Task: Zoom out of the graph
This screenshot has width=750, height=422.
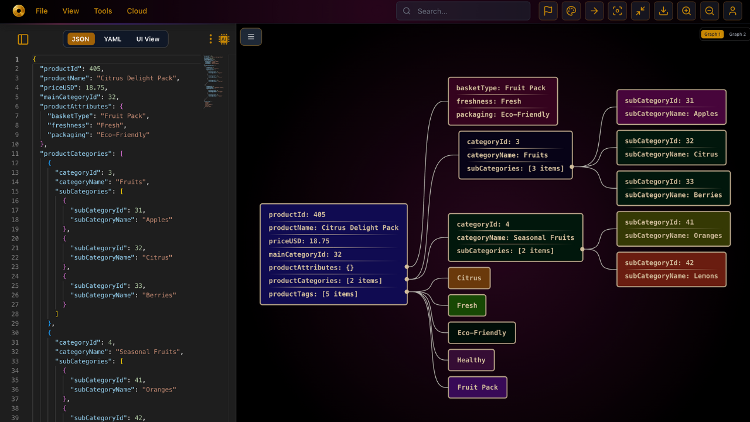Action: [709, 11]
